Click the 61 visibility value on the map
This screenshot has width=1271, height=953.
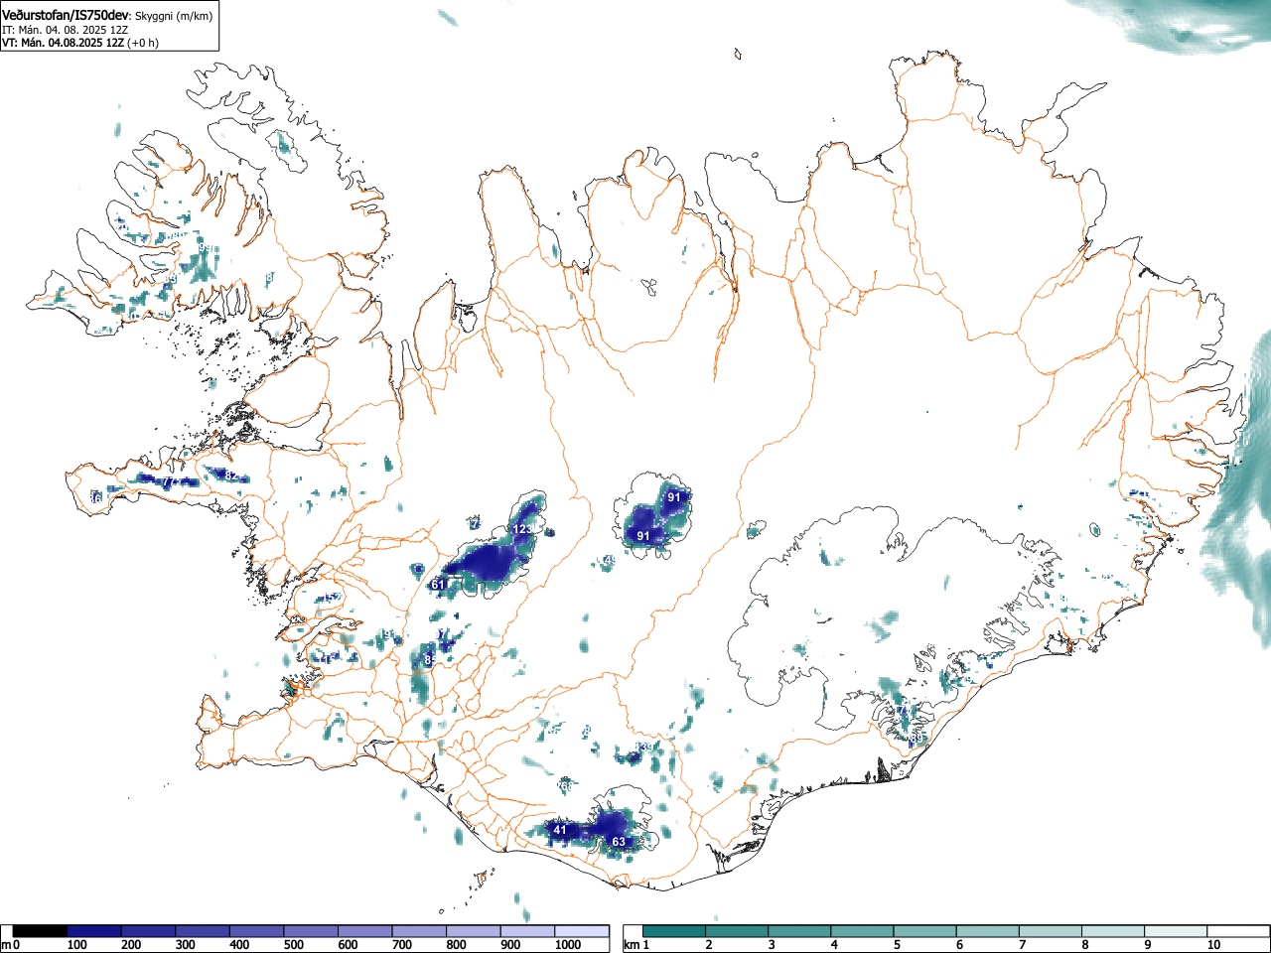438,585
